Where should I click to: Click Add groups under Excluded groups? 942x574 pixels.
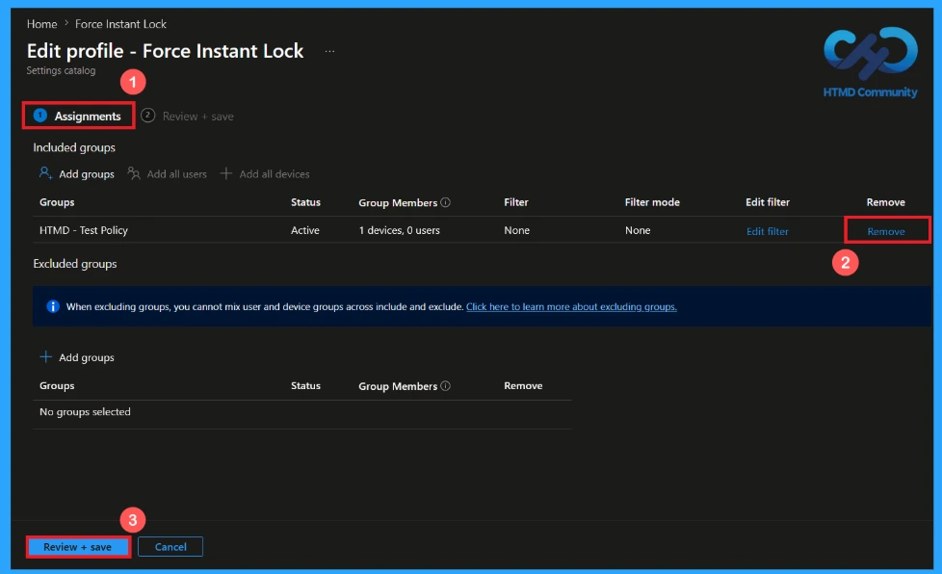(x=76, y=357)
